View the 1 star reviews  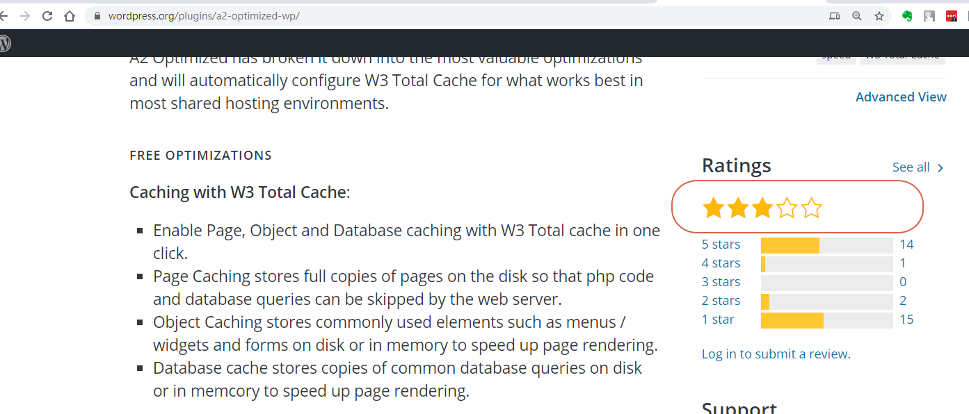point(718,320)
